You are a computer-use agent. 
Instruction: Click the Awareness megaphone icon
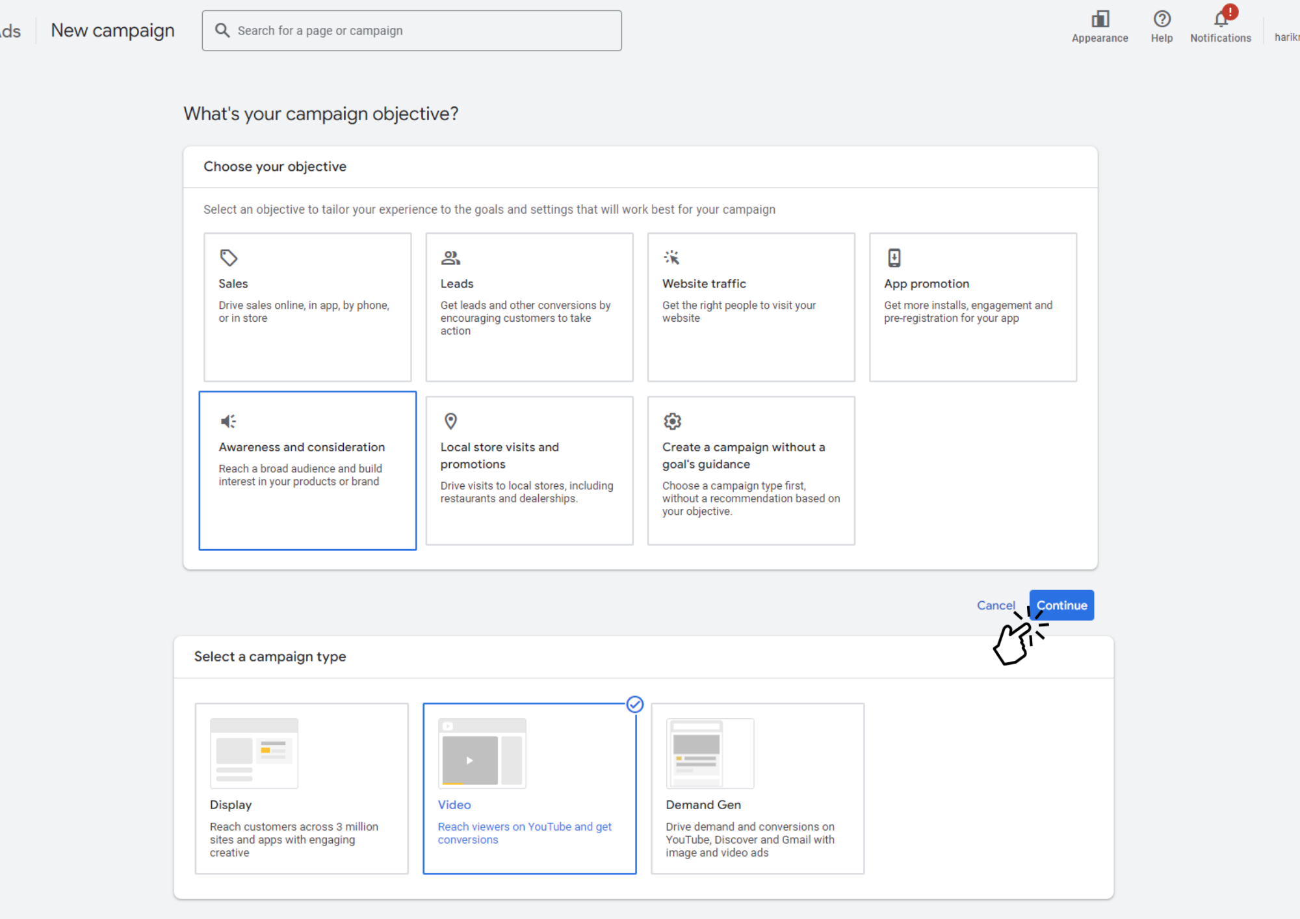point(228,421)
